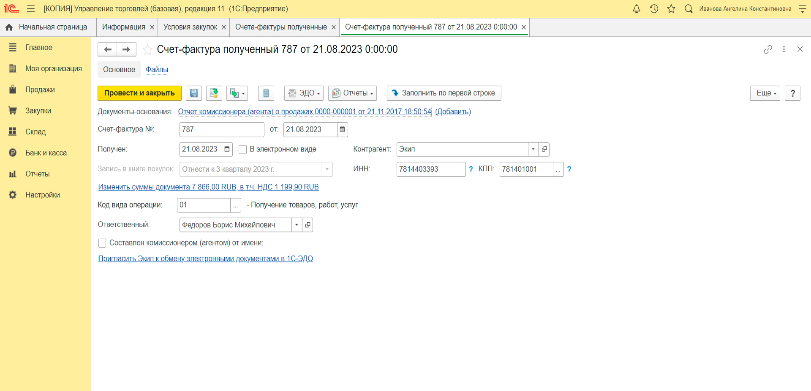811x391 pixels.
Task: Open Пригласить Экип к обмену link
Action: coord(205,259)
